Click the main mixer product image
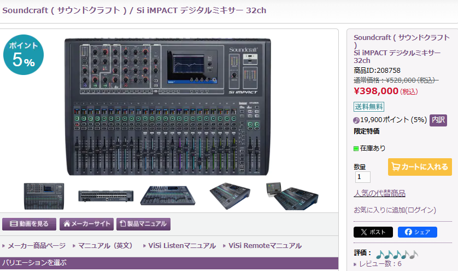This screenshot has width=458, height=271. [x=168, y=107]
